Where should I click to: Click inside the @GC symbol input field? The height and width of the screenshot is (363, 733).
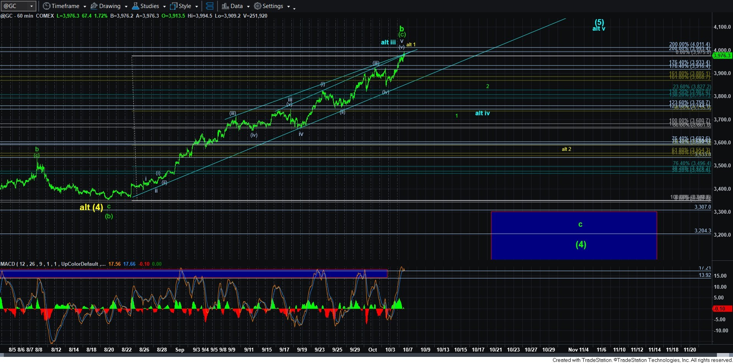[15, 6]
